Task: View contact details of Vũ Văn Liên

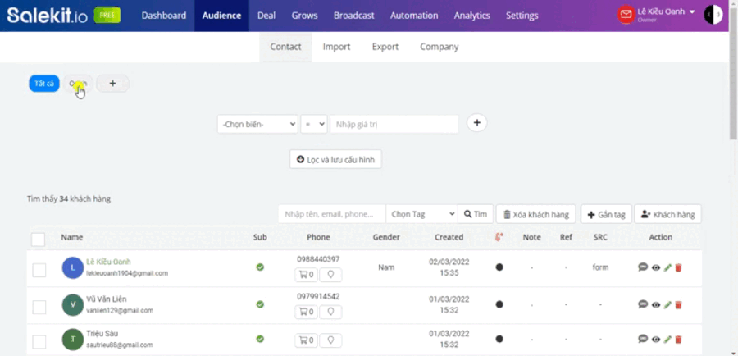Action: (x=656, y=304)
